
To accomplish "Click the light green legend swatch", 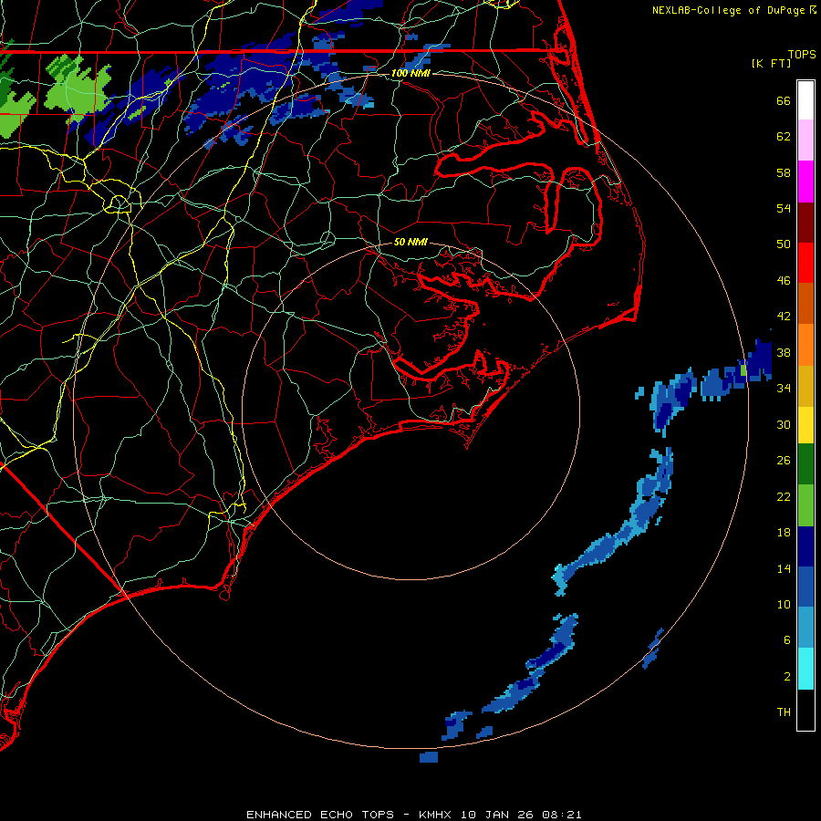I will point(805,504).
